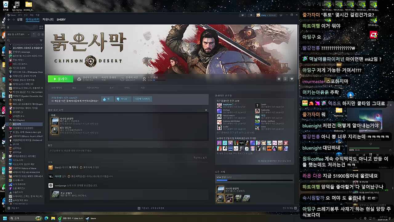
Task: Open the DLC link under play button
Action: point(74,88)
